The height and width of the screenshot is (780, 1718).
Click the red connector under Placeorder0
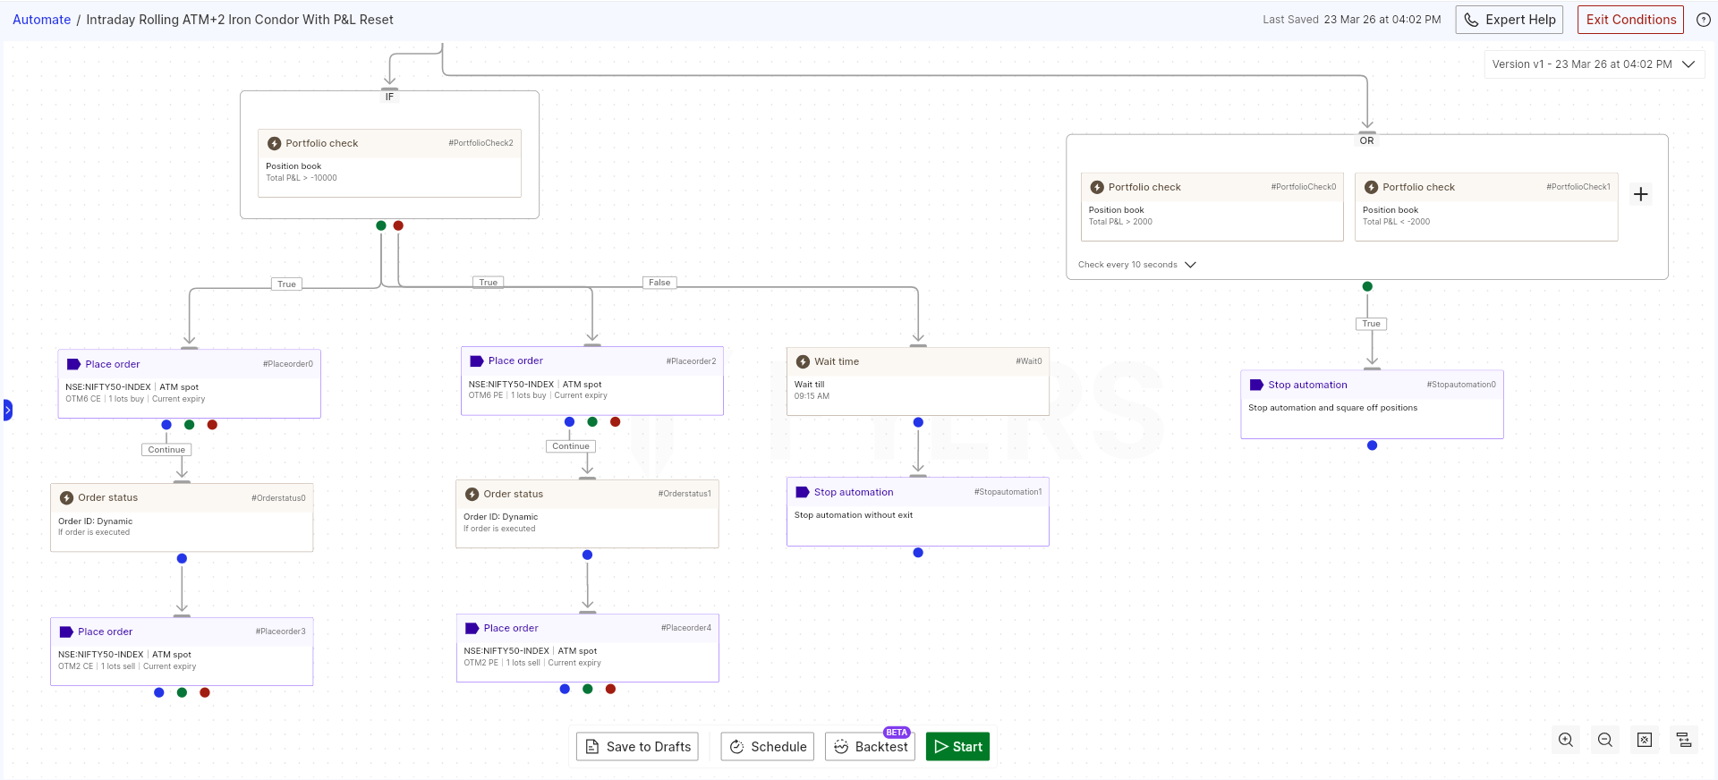tap(212, 425)
